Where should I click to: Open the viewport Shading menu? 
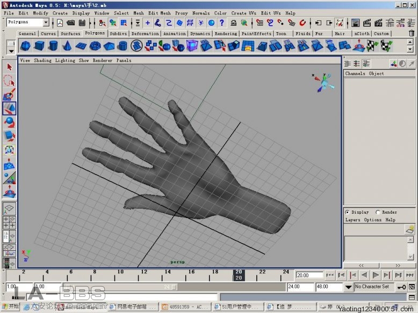(42, 61)
